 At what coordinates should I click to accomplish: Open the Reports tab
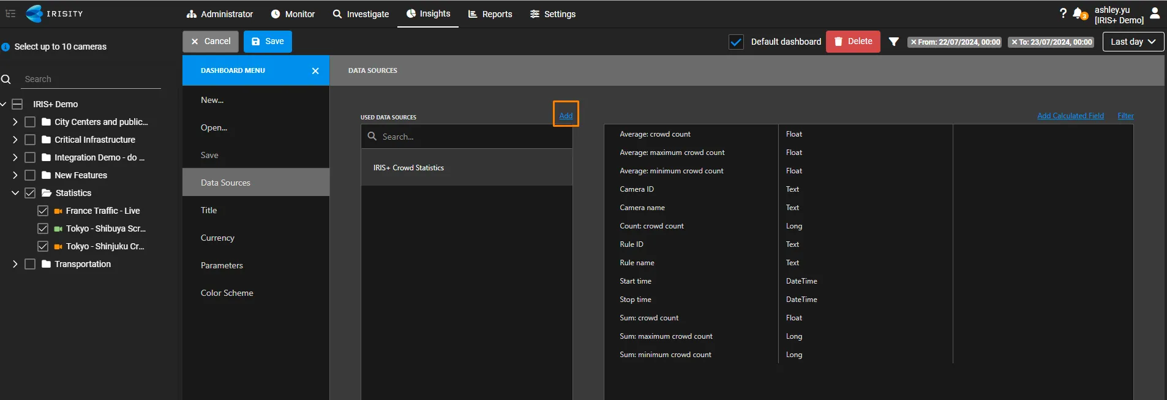pos(490,14)
